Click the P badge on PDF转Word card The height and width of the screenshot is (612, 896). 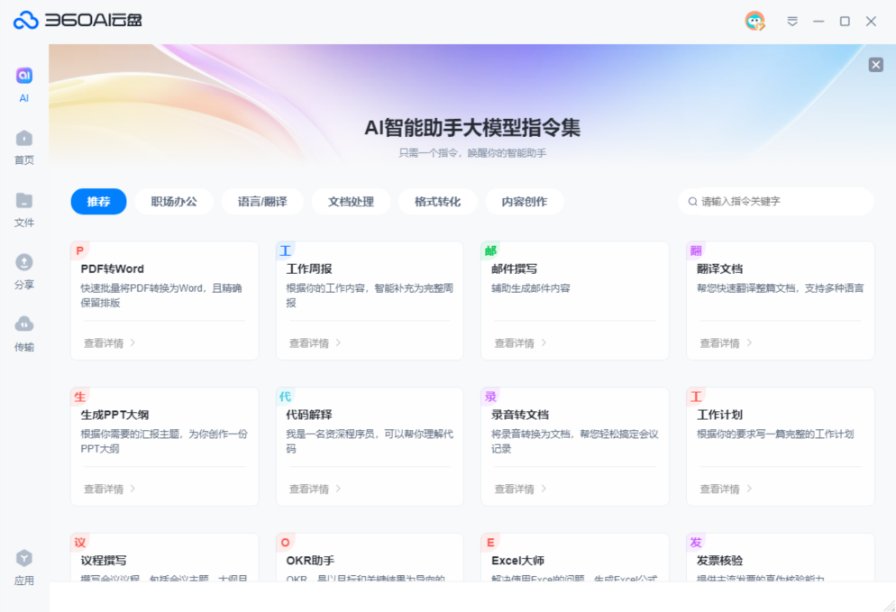tap(79, 251)
